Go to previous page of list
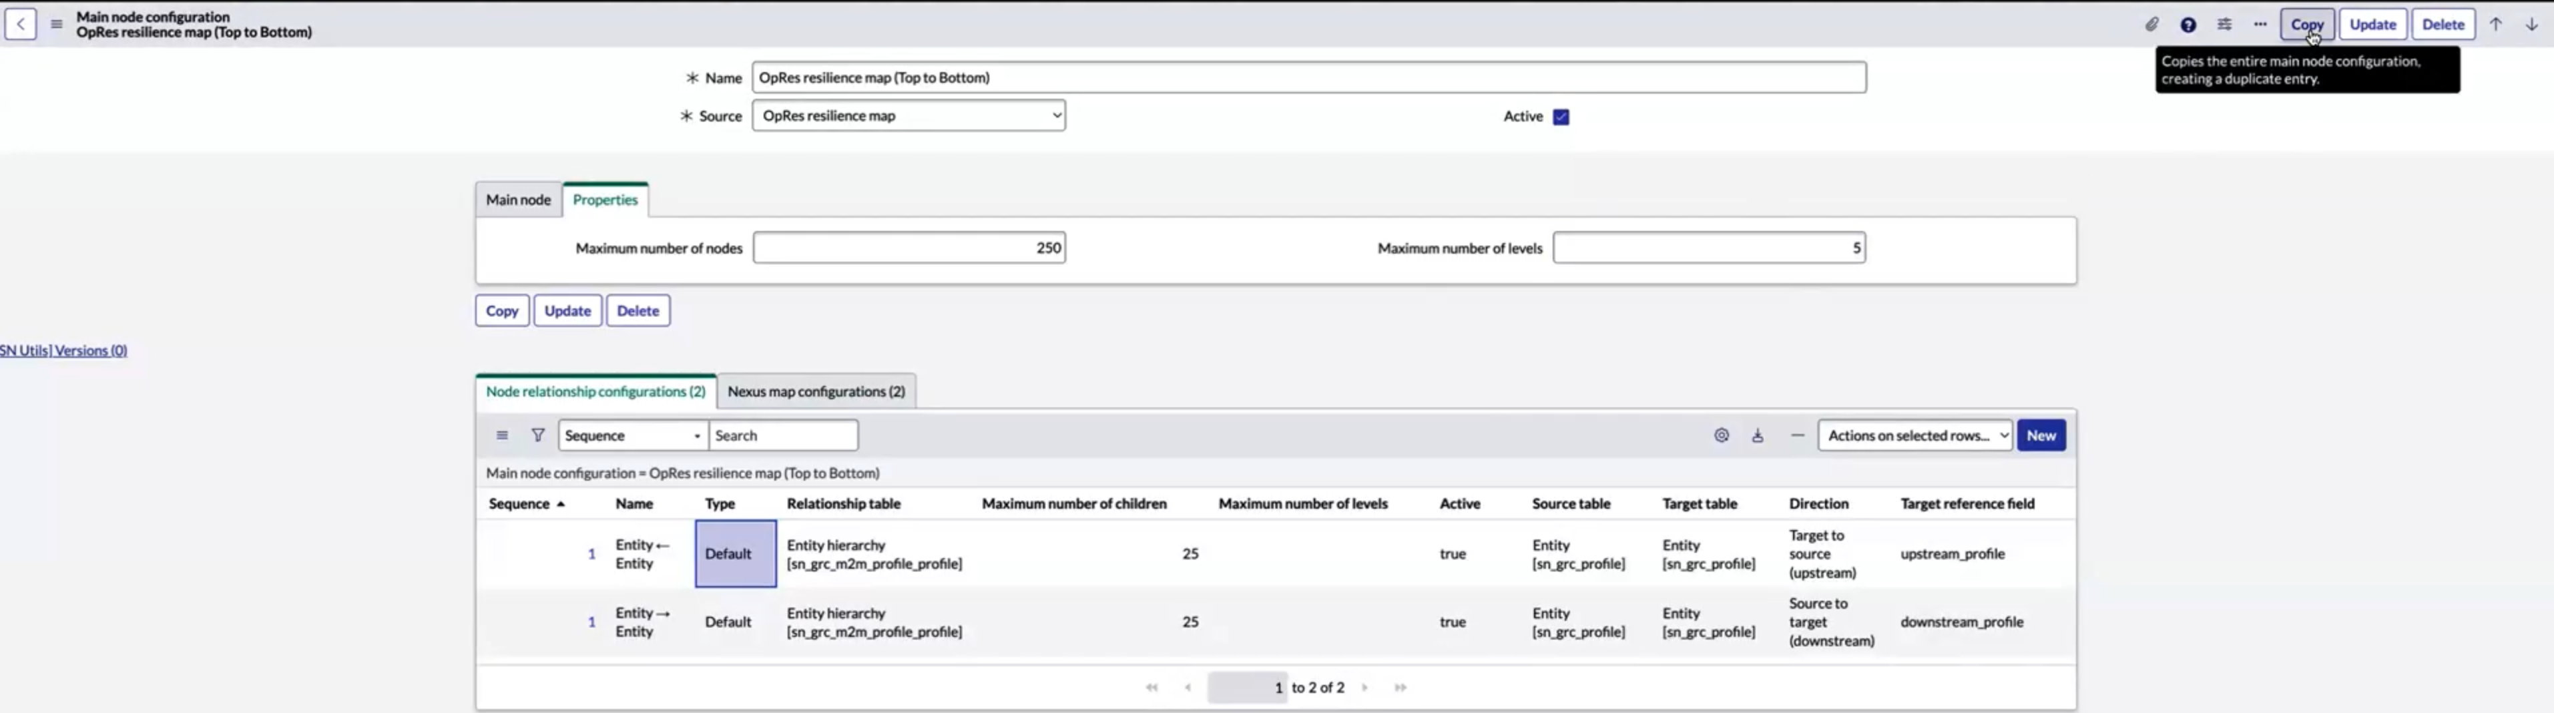Image resolution: width=2554 pixels, height=713 pixels. 1188,687
